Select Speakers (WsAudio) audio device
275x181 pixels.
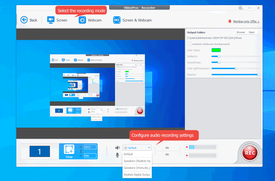[x=137, y=168]
